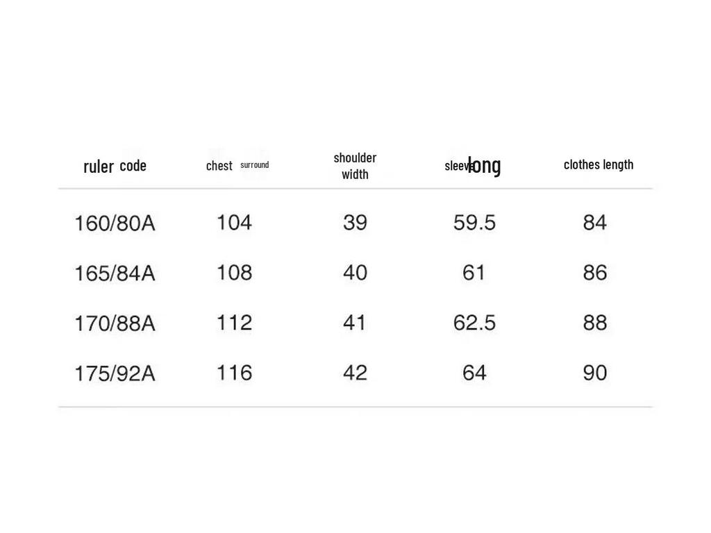The width and height of the screenshot is (711, 533).
Task: Pick the 175/92A size row label
Action: [115, 373]
